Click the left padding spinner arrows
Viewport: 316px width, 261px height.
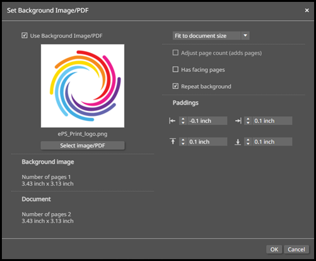[183, 121]
